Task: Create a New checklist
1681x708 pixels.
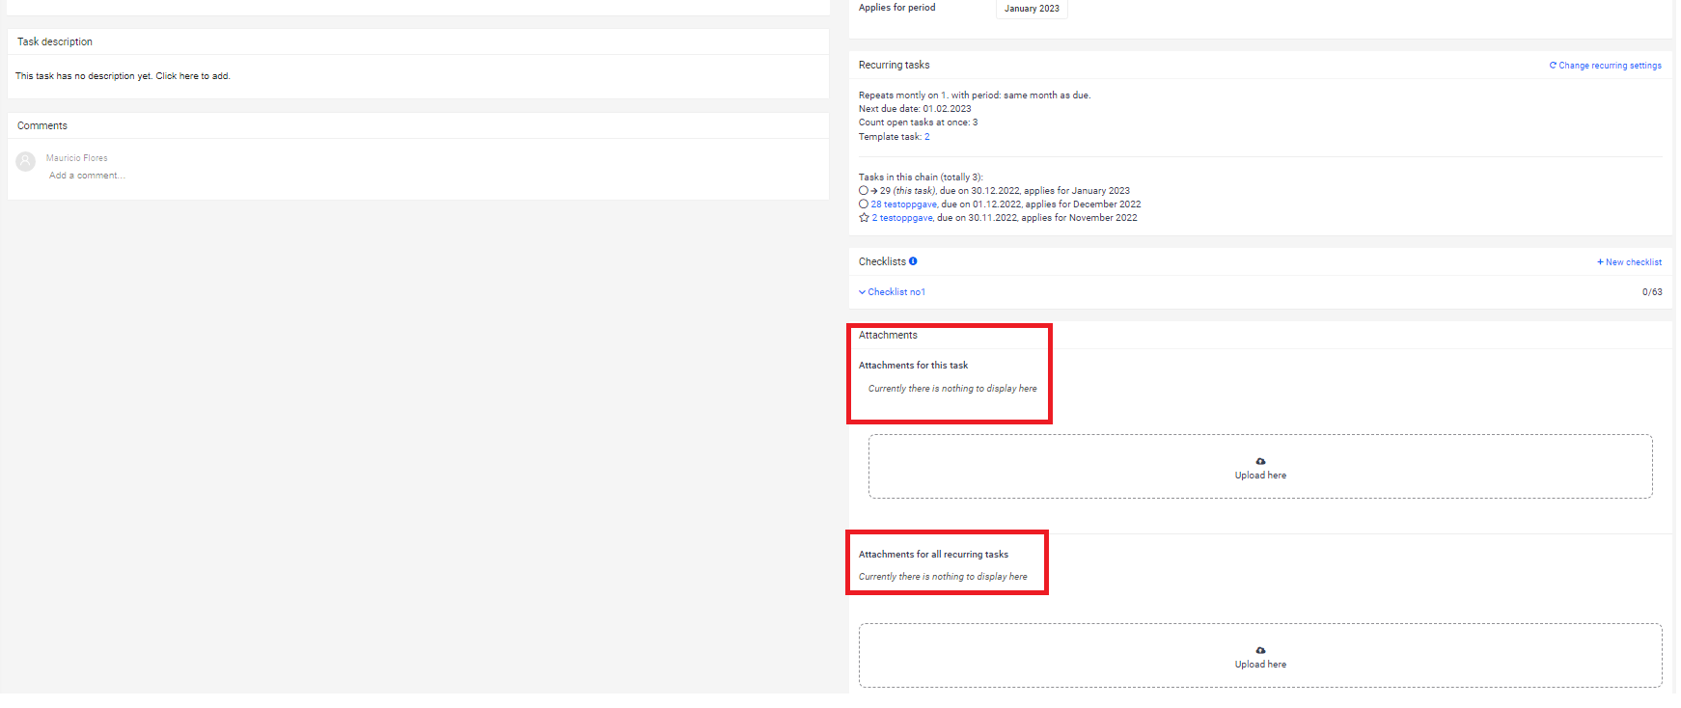Action: coord(1633,262)
